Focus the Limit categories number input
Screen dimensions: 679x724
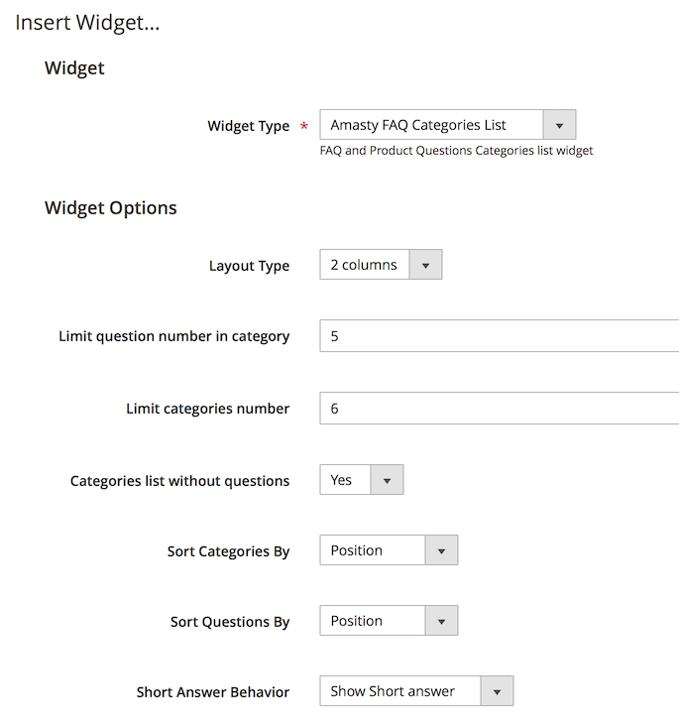click(500, 409)
